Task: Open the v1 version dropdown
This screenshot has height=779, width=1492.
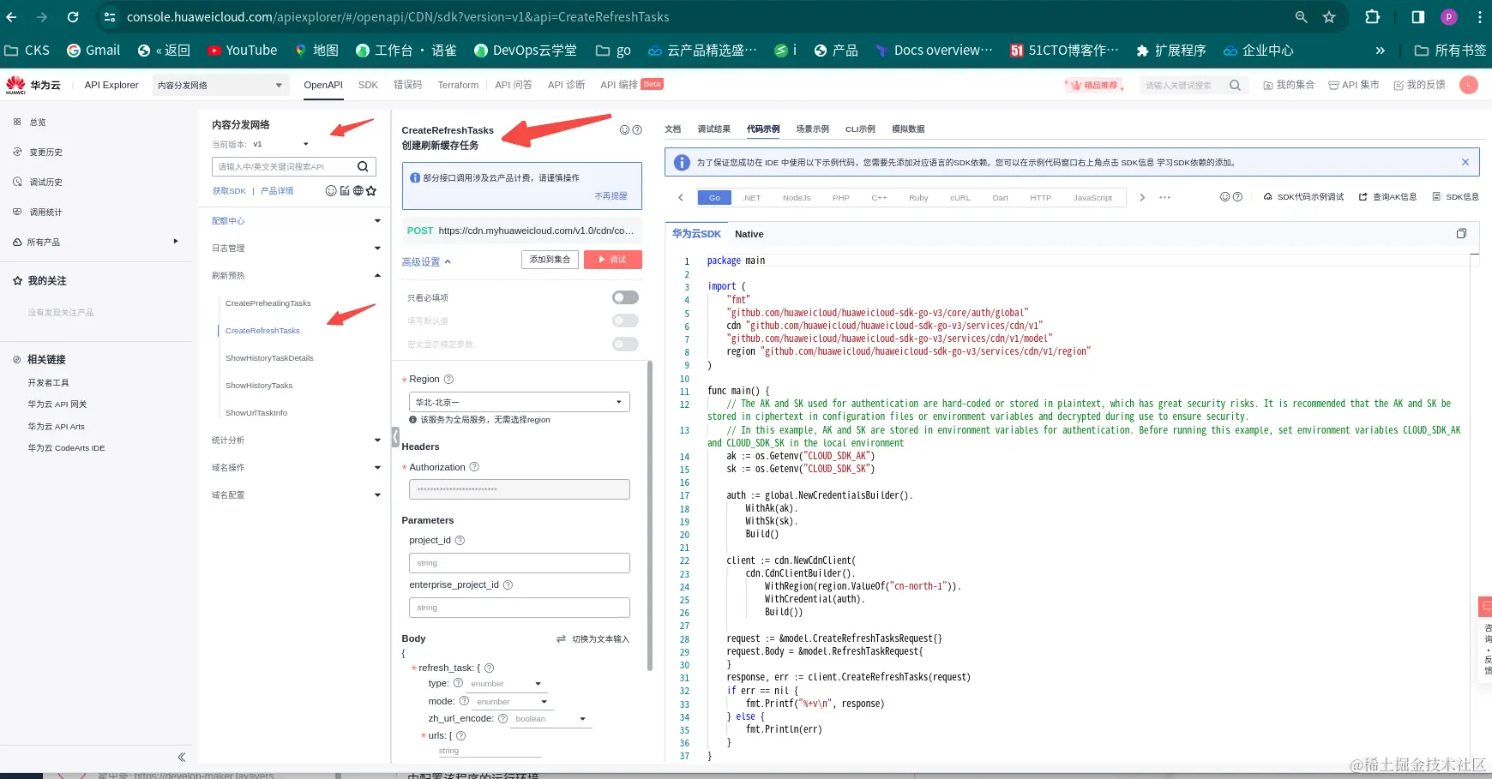Action: pyautogui.click(x=280, y=144)
